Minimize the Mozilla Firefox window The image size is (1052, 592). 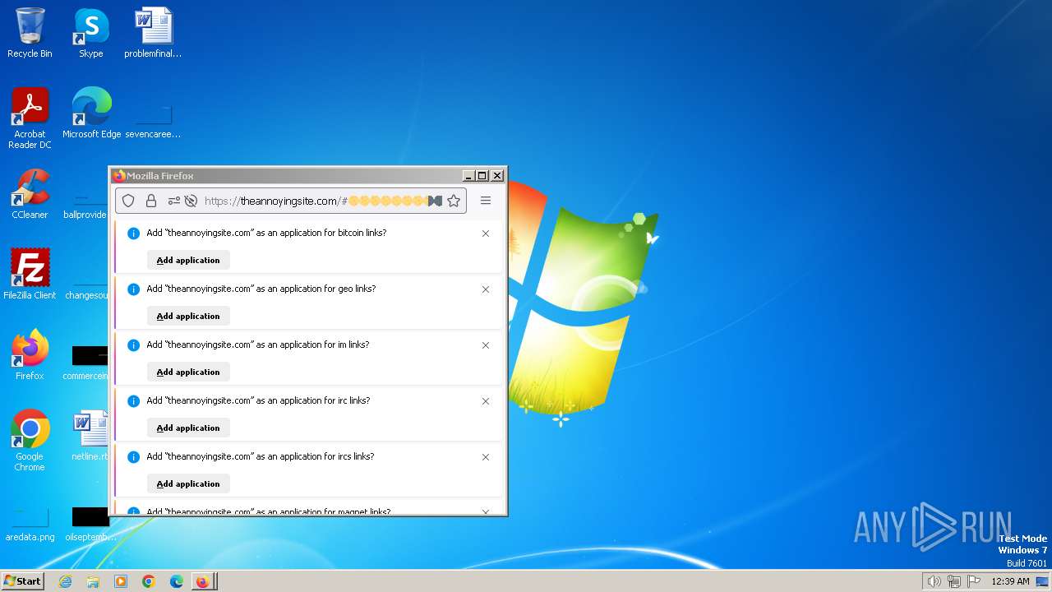(x=468, y=175)
